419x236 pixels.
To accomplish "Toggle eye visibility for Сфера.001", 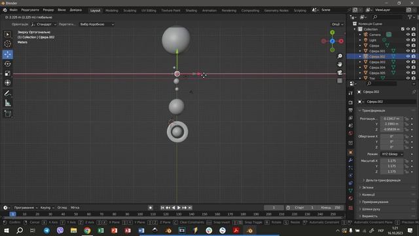I will point(408,51).
